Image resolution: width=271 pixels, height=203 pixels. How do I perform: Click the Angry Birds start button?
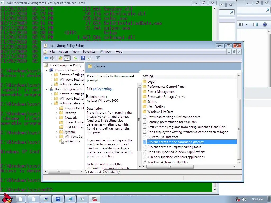point(7,198)
